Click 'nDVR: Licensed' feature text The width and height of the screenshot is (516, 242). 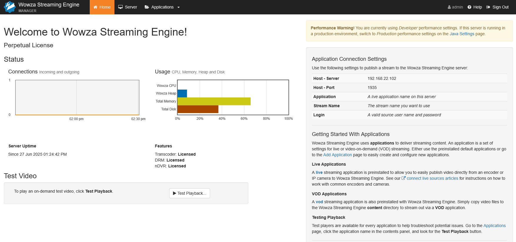pyautogui.click(x=171, y=166)
